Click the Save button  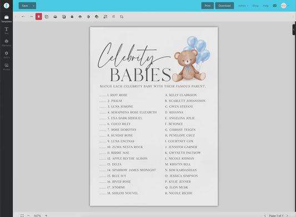tap(25, 6)
